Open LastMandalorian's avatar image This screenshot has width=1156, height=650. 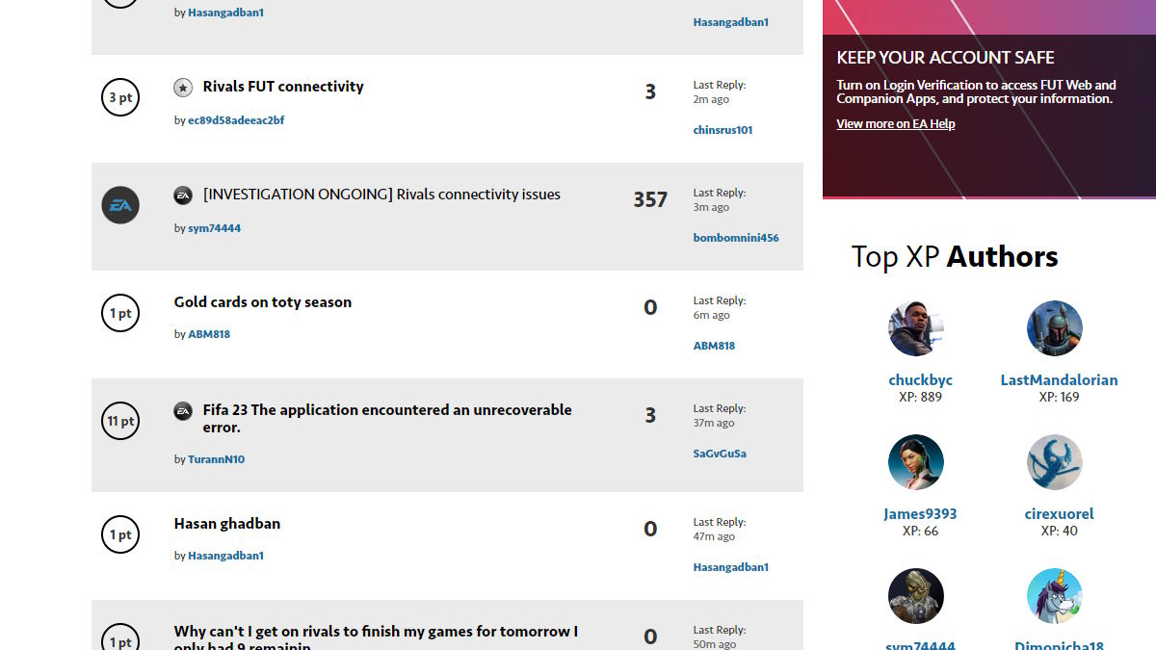point(1055,328)
